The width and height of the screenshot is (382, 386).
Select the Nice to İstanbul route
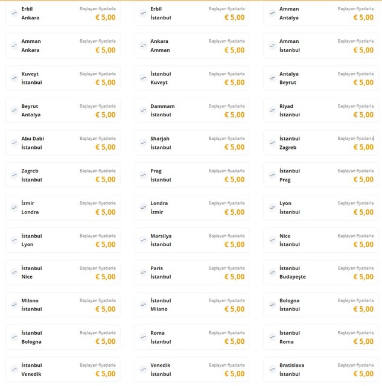point(320,240)
